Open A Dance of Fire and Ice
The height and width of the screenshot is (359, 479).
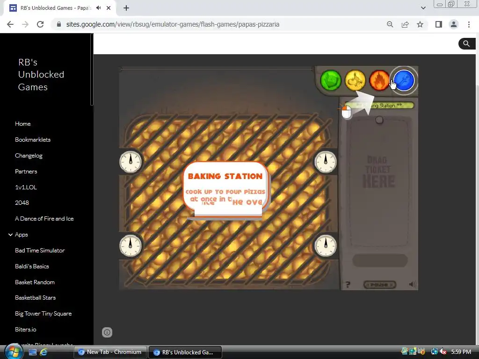[44, 219]
